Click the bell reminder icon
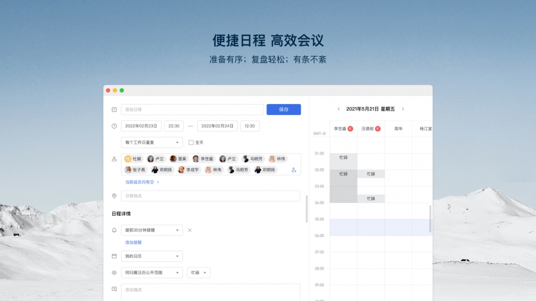This screenshot has width=536, height=301. pyautogui.click(x=114, y=230)
